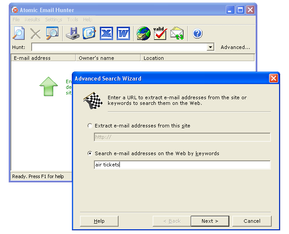Open the File menu

[16, 19]
